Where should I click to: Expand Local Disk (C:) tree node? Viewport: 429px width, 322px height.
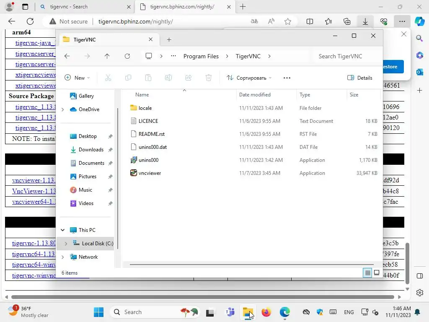point(66,244)
